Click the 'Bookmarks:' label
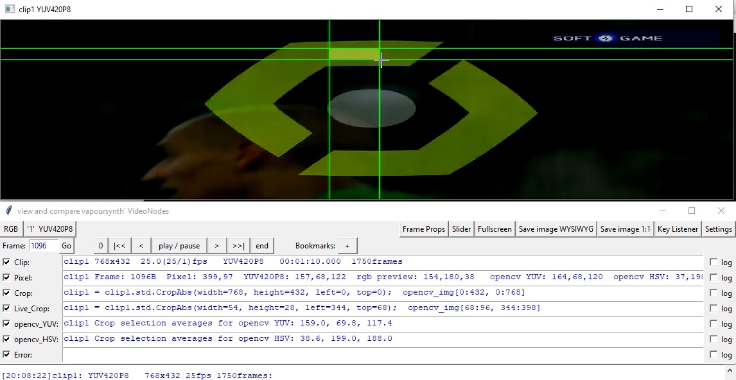 click(x=315, y=246)
